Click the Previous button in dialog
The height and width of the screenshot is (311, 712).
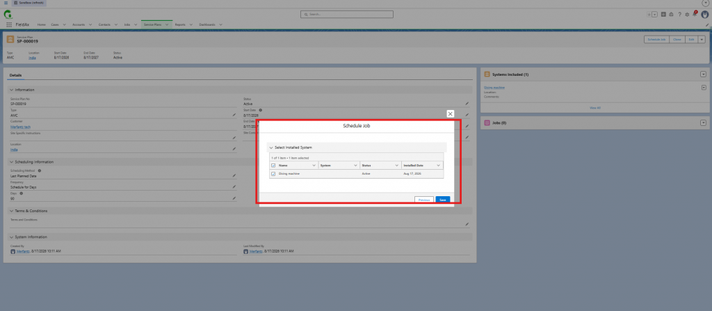[424, 200]
